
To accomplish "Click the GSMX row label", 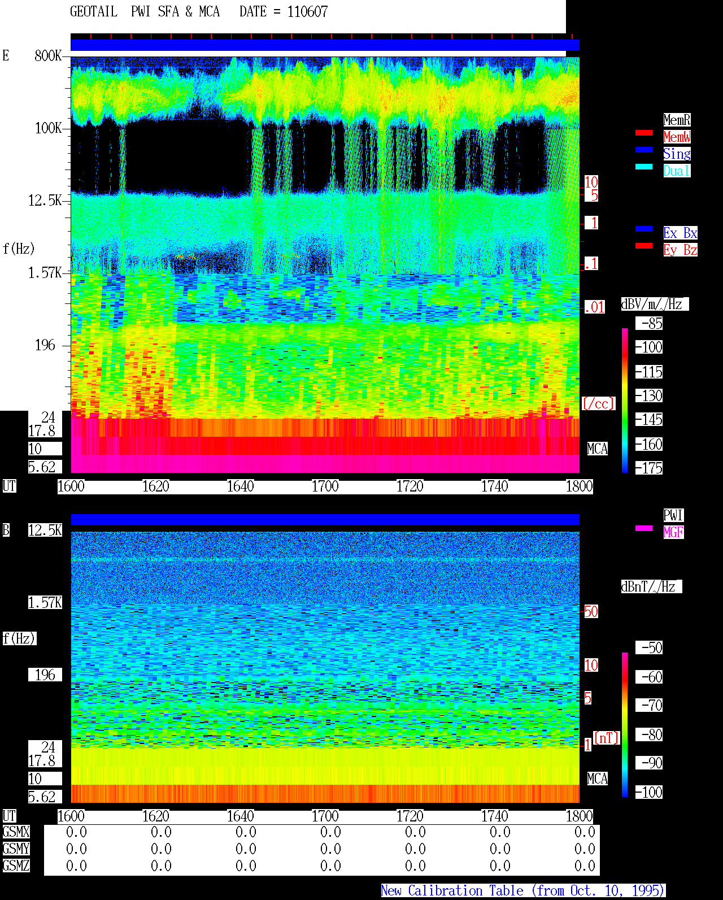I will coord(16,832).
